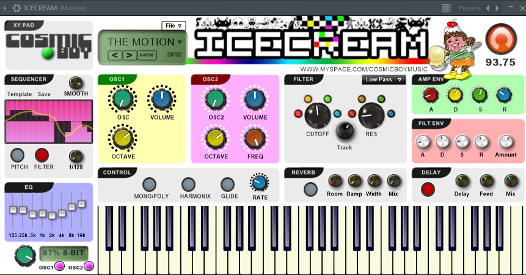Image resolution: width=526 pixels, height=275 pixels.
Task: Click the pink sequencer step grid
Action: point(49,122)
